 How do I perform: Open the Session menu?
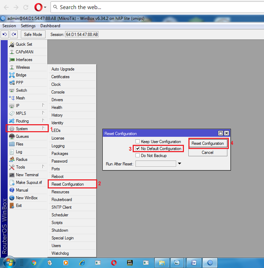[x=9, y=26]
